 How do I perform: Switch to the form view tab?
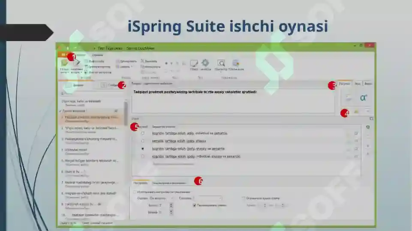(75, 85)
